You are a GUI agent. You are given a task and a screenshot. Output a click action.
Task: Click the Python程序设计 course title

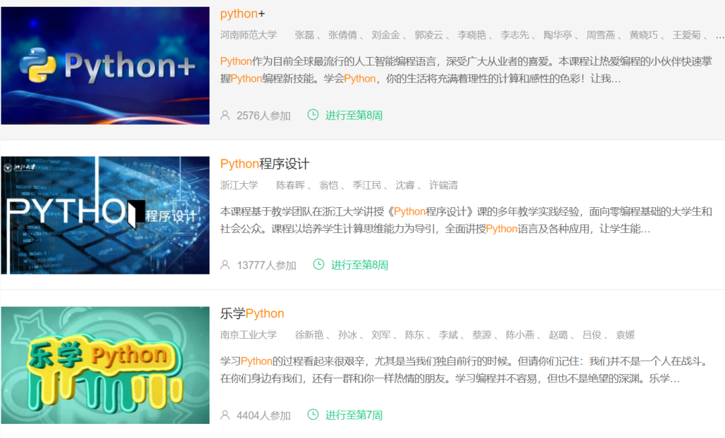264,164
